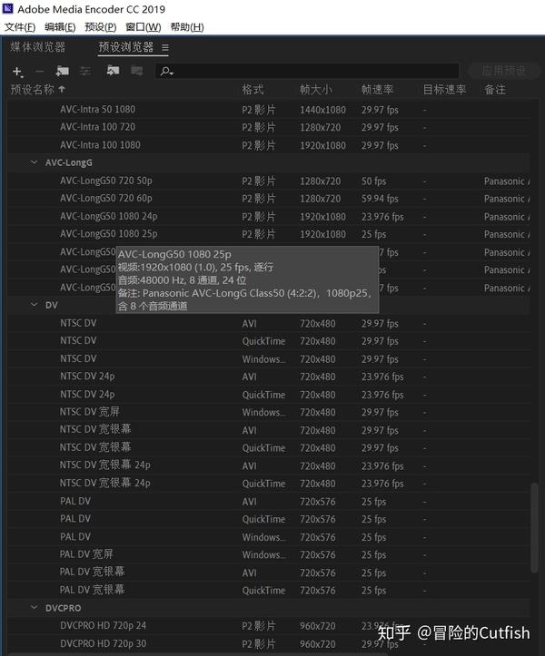Click inside the preset search field
The image size is (545, 656).
click(x=307, y=71)
